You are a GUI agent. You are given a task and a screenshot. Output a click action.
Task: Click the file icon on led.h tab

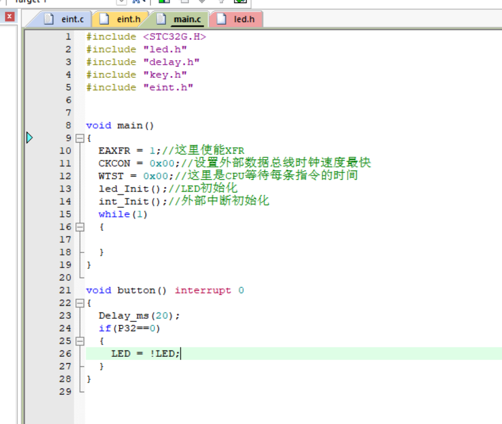click(x=221, y=19)
